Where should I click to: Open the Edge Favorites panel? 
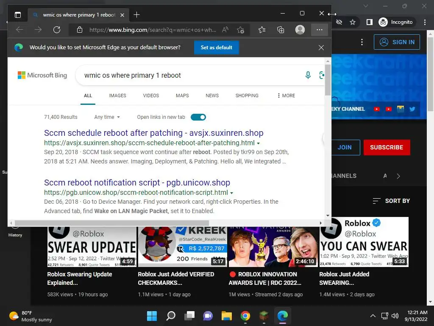pos(262,30)
